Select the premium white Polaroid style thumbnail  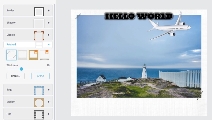click(45, 55)
